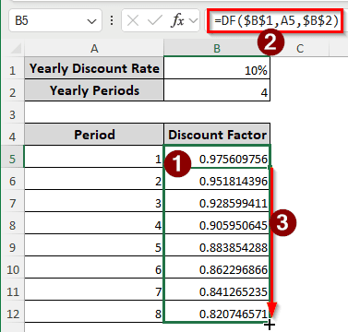Click the Yearly Periods label cell
This screenshot has height=332, width=348.
94,90
